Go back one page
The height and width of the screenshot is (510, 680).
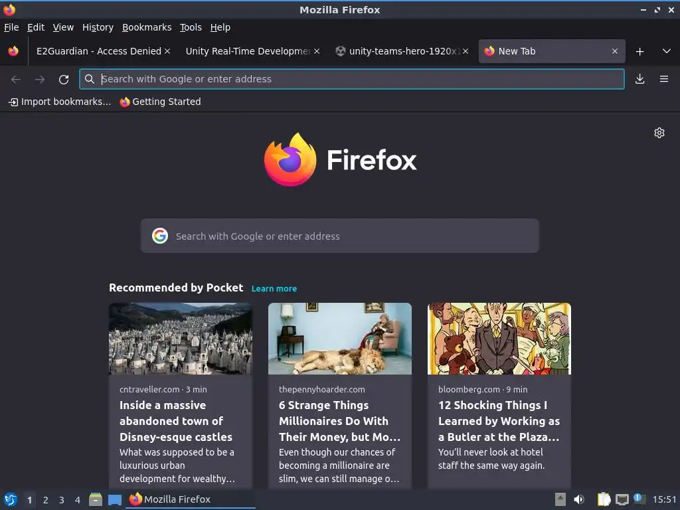pos(16,80)
